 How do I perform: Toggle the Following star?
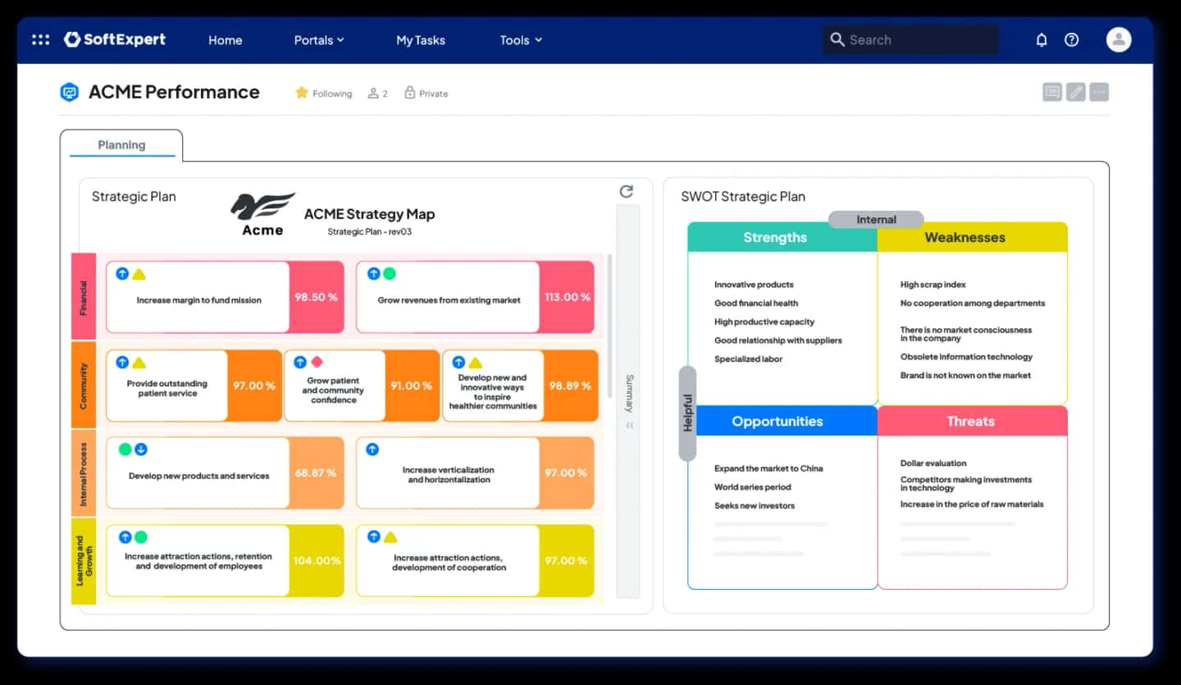(x=302, y=93)
